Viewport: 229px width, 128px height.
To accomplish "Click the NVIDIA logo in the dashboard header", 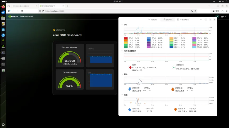I will 13,16.
